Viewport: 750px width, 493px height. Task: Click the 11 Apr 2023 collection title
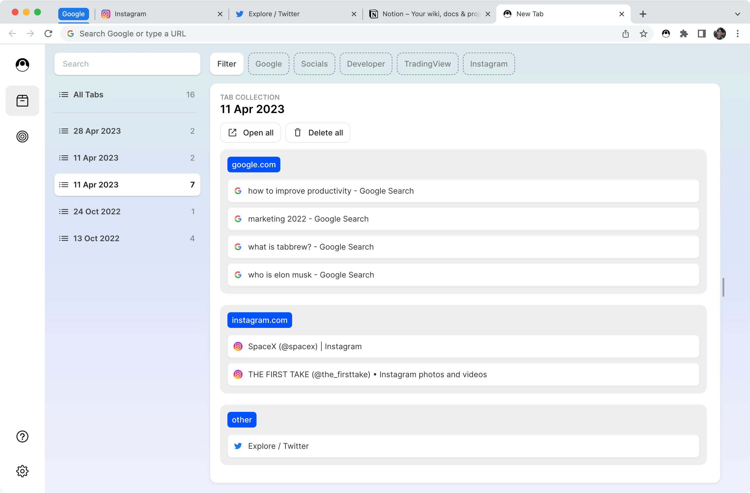tap(252, 109)
